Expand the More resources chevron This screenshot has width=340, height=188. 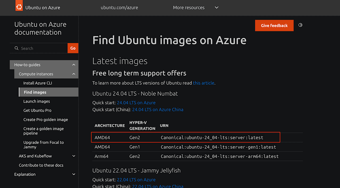(x=217, y=8)
